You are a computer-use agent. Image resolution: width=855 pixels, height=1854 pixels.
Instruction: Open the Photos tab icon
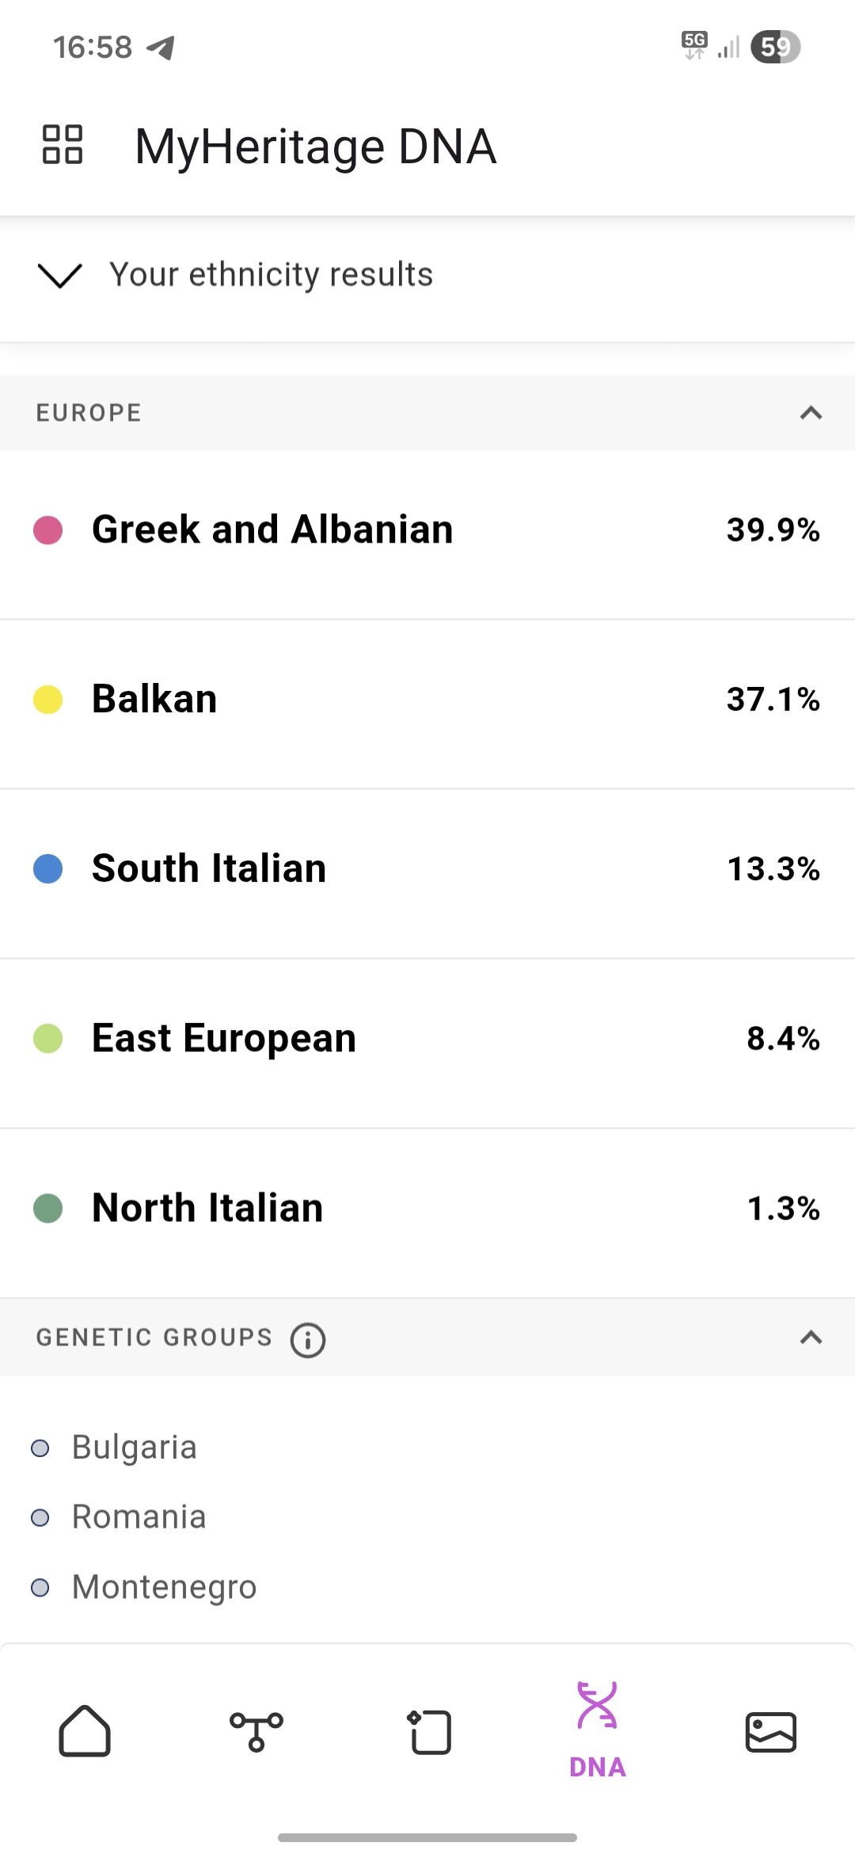(770, 1731)
